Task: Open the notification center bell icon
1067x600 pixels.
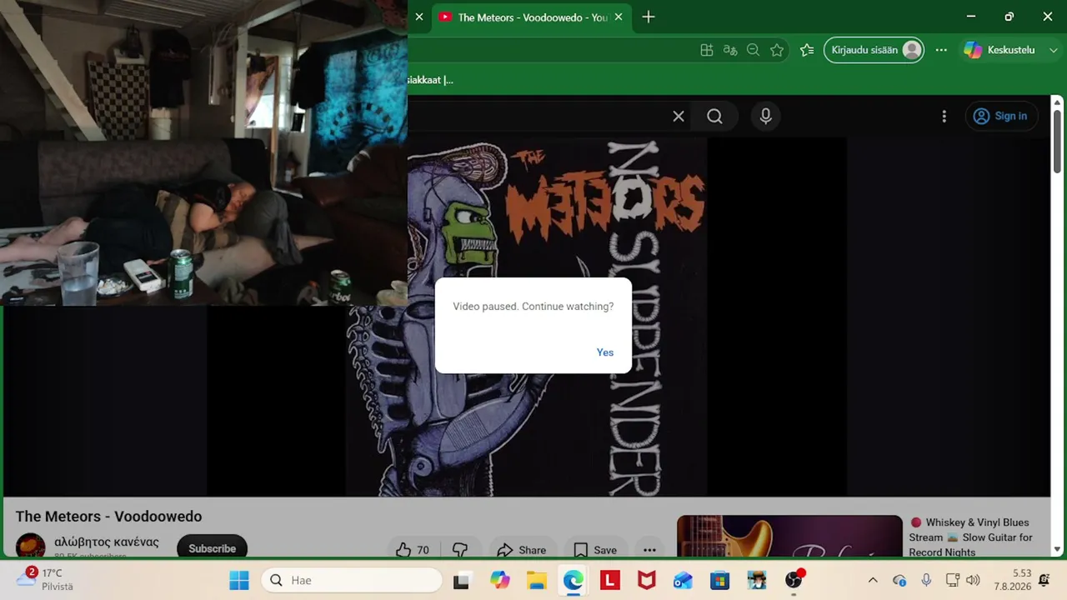Action: (x=1044, y=580)
